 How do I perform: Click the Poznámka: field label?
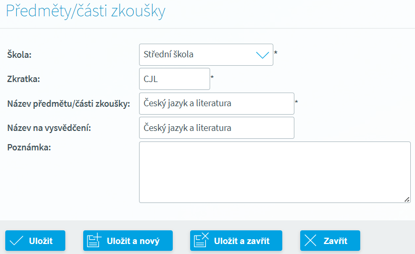29,147
